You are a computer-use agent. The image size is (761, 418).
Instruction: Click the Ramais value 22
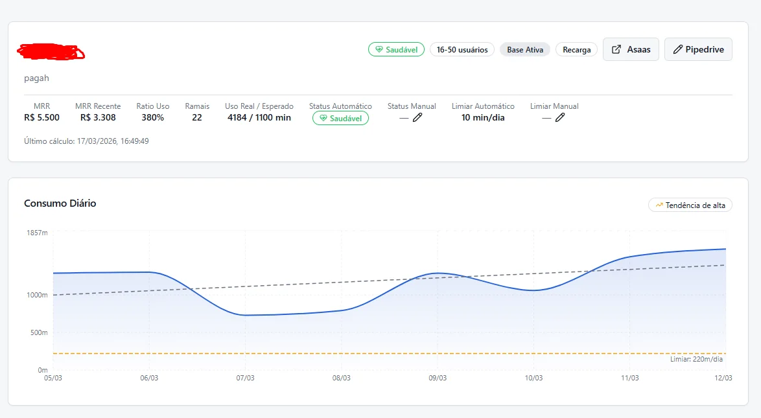click(x=197, y=117)
